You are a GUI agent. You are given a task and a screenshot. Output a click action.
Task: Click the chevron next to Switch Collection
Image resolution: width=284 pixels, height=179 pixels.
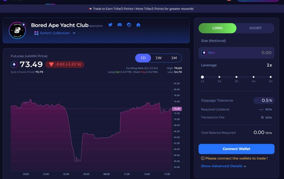point(74,33)
